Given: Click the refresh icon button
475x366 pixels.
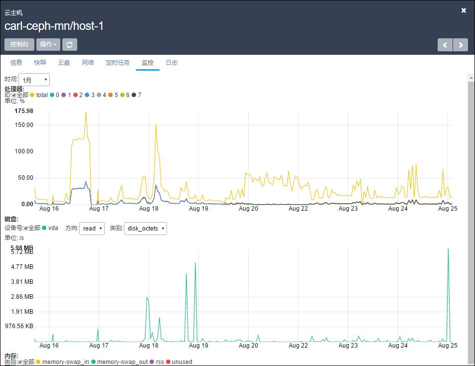Looking at the screenshot, I should click(70, 44).
